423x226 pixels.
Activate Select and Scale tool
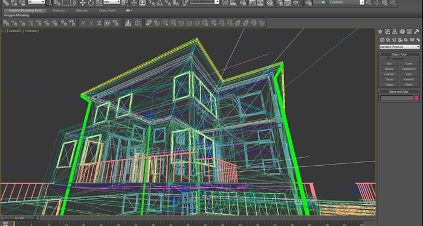99,2
